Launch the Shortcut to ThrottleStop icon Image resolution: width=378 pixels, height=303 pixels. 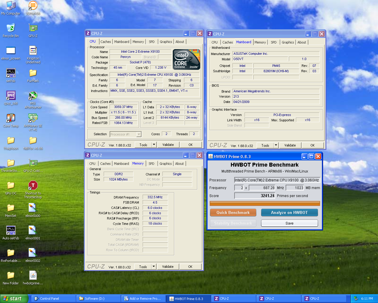(33, 190)
